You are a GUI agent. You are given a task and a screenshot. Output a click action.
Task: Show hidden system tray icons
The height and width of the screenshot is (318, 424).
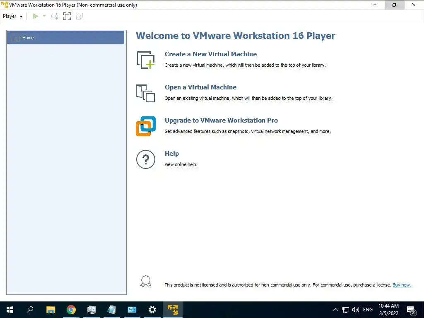(335, 310)
